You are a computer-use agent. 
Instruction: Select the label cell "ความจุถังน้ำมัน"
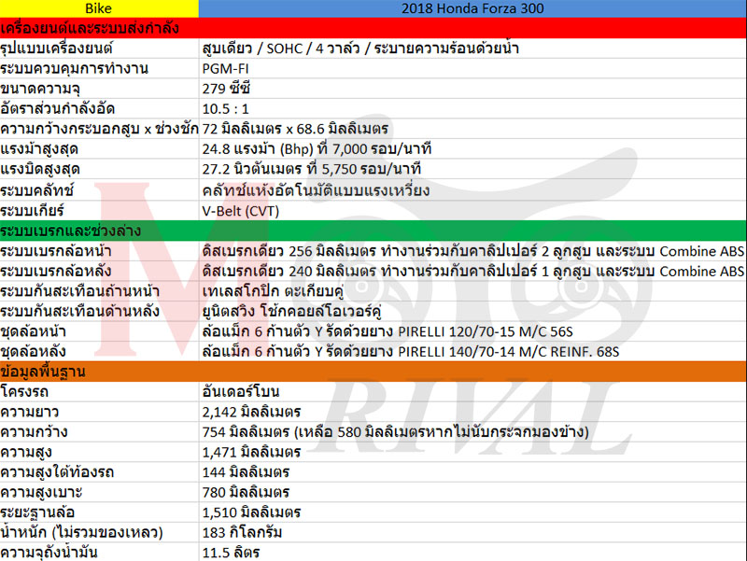[99, 552]
